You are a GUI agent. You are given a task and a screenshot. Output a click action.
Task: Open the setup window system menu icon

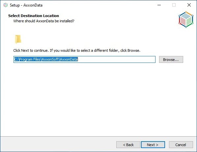tap(6, 5)
